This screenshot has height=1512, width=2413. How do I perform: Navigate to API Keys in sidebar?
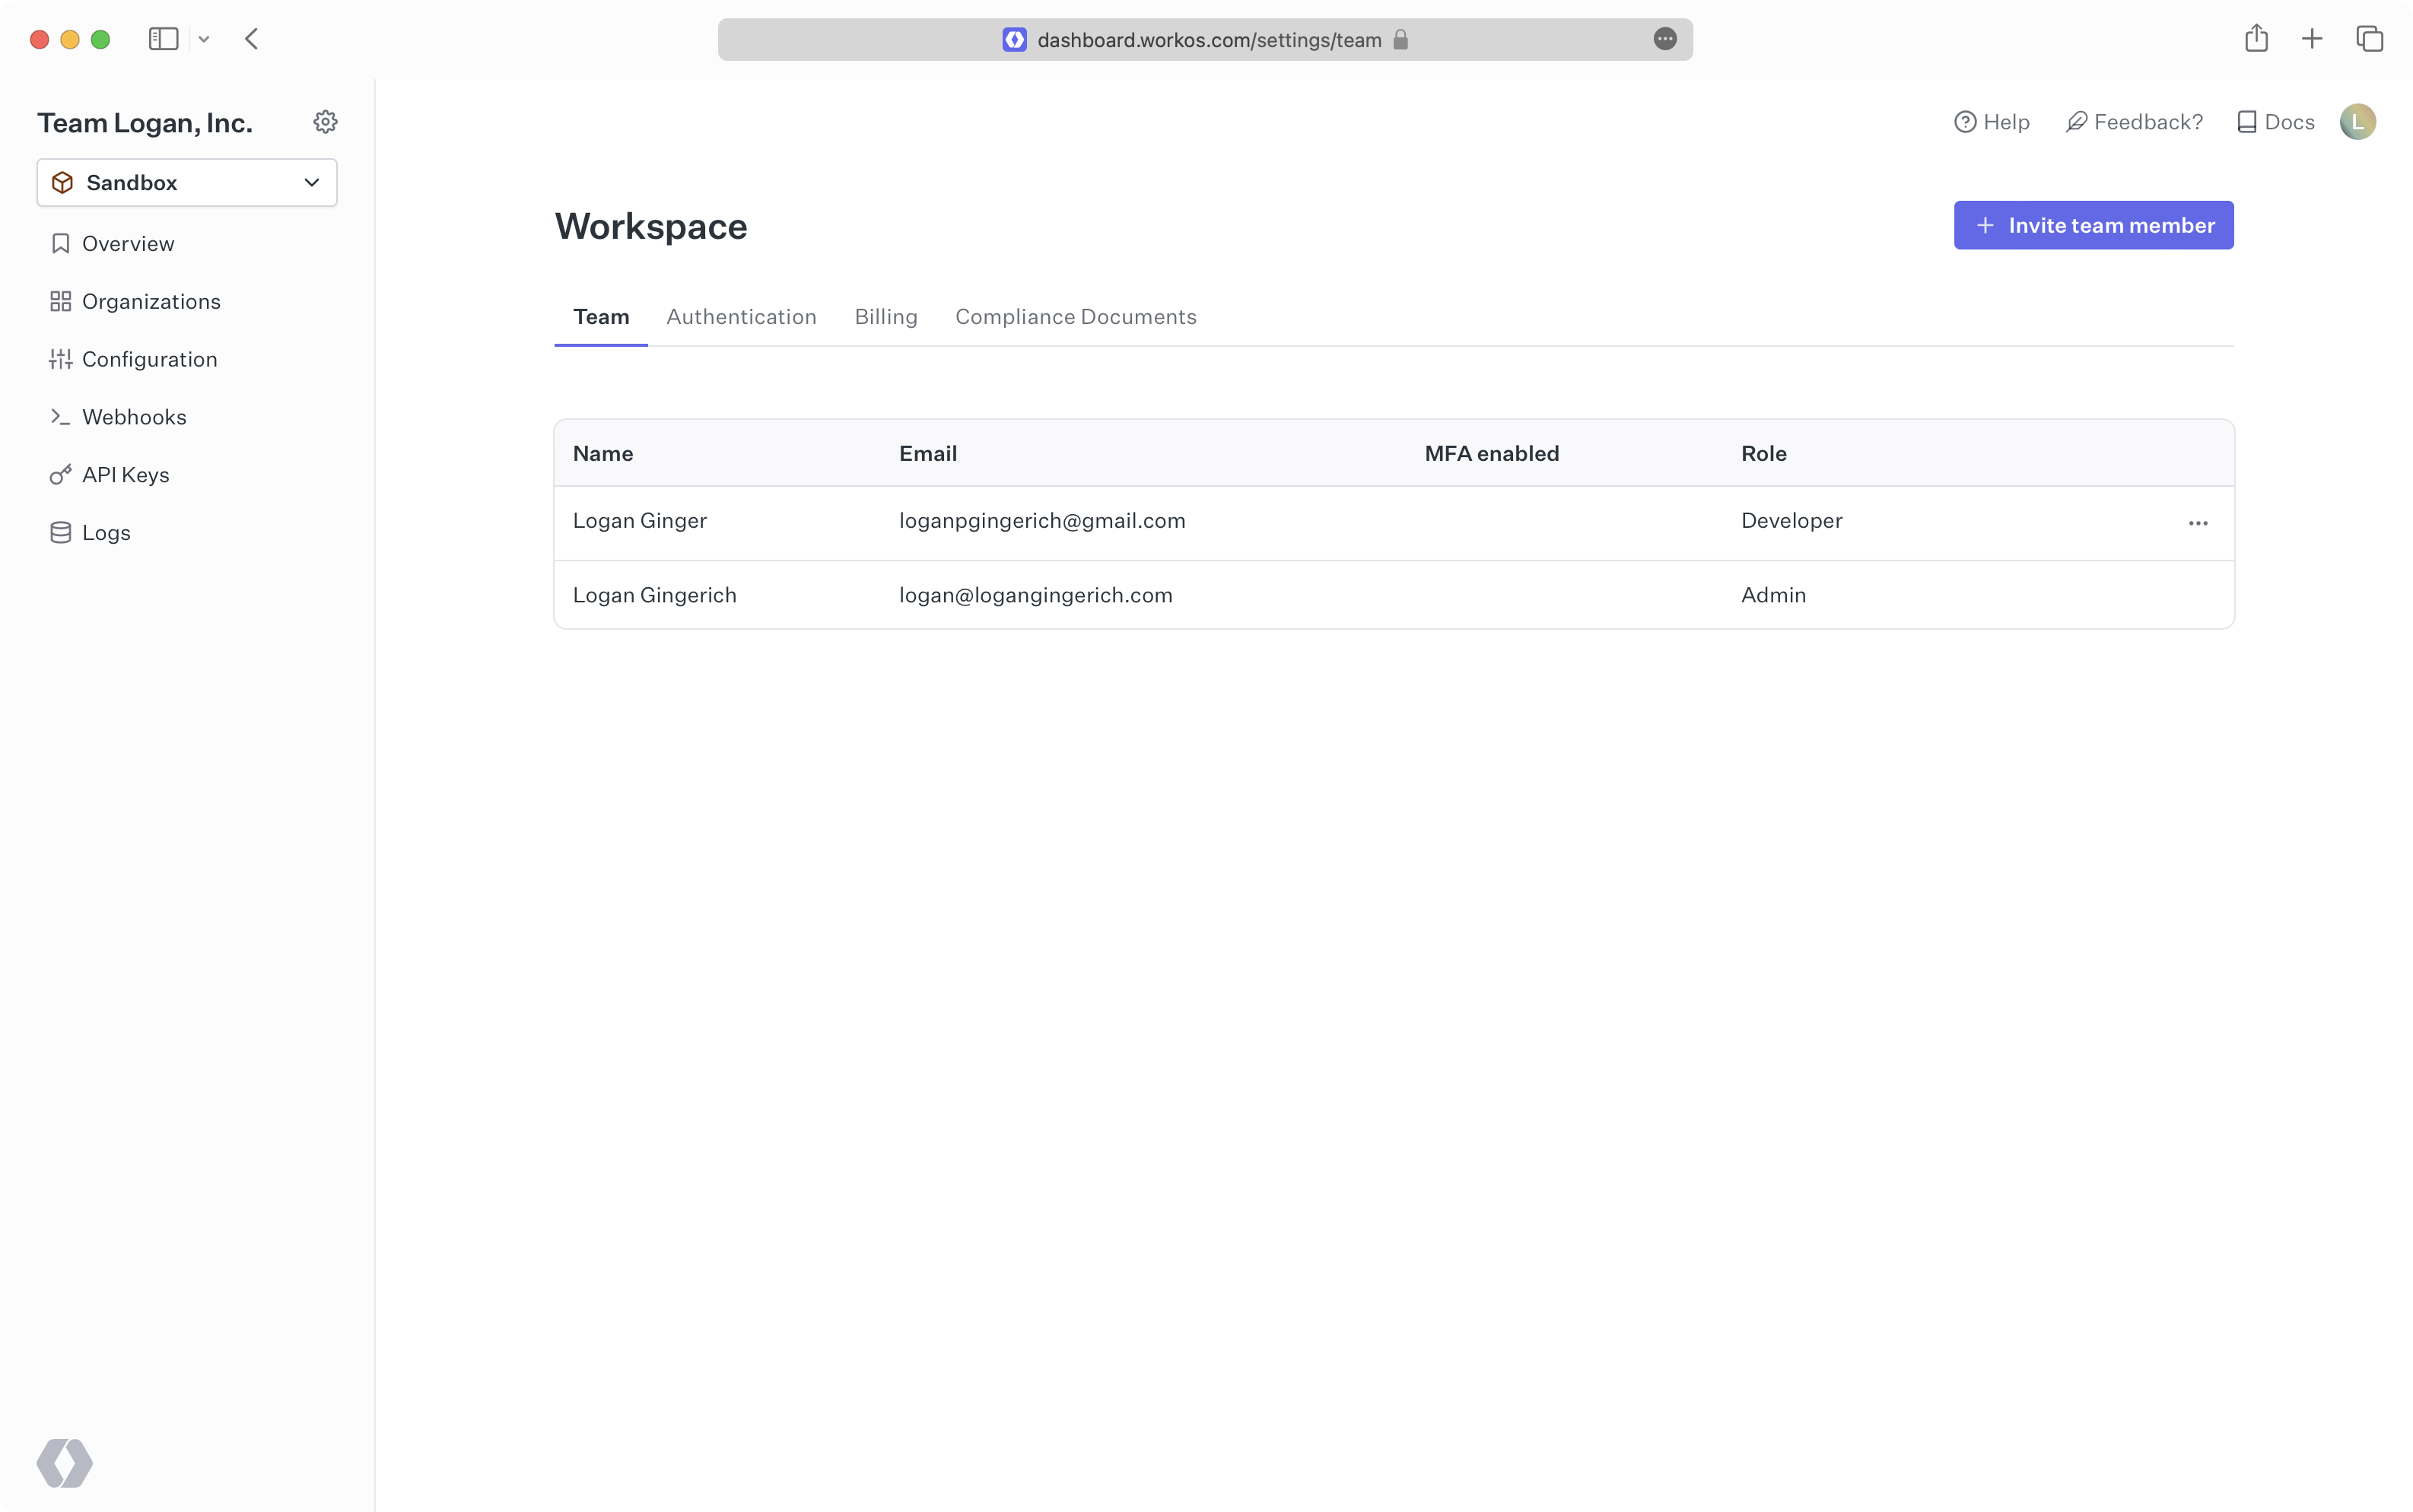(x=125, y=475)
